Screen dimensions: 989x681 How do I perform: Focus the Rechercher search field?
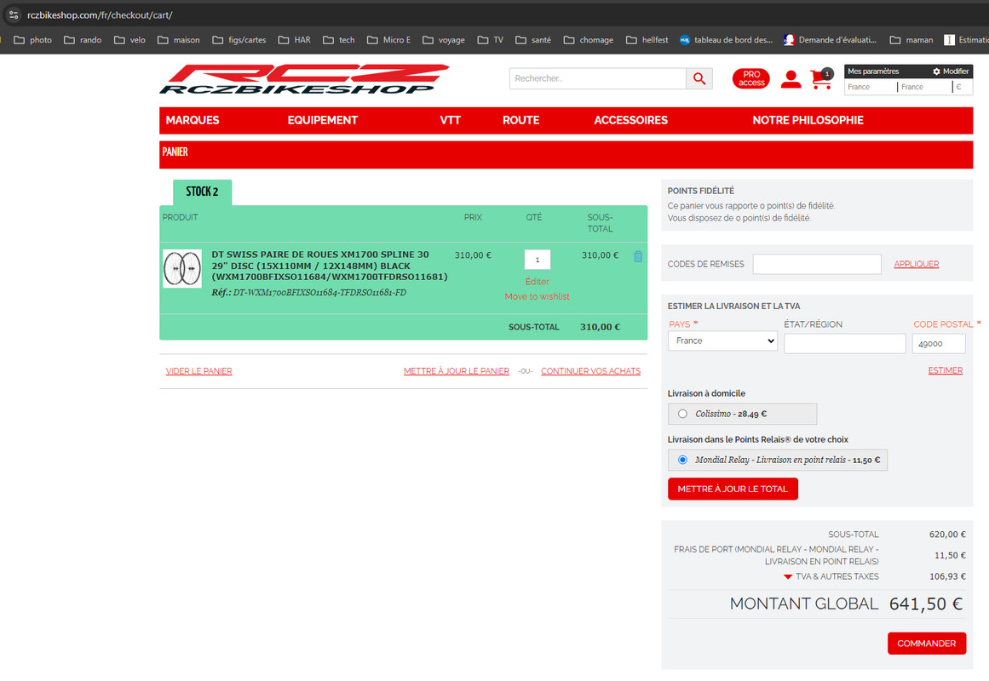pos(597,78)
